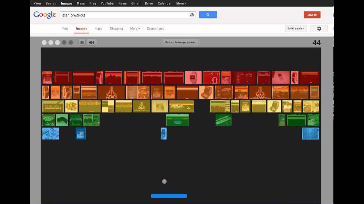Click the green brick in the middle
364x204 pixels.
click(178, 120)
